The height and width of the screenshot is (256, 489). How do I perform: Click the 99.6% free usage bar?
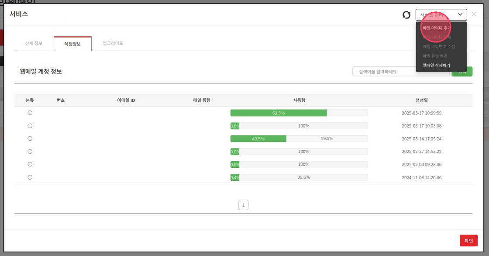pos(303,177)
